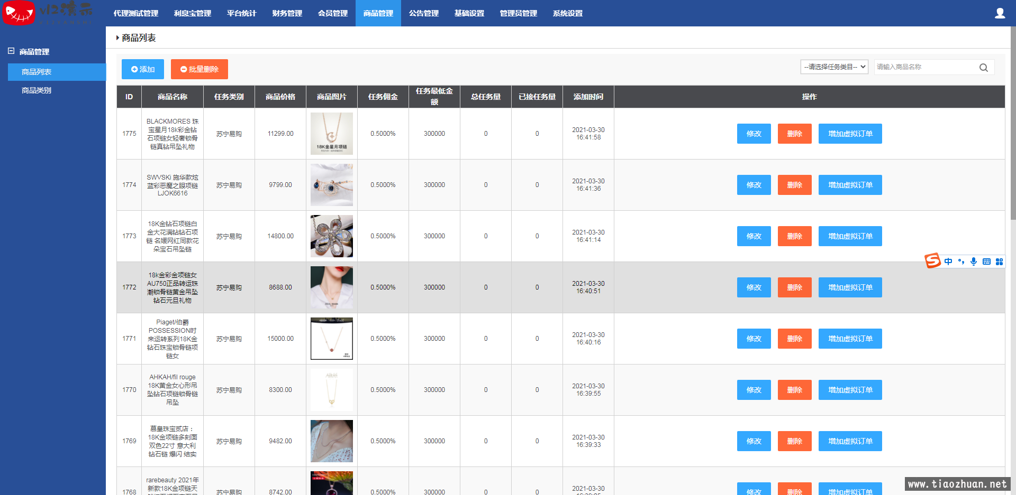Click 增加虚拟订单 for product 1773
1016x495 pixels.
(x=850, y=236)
